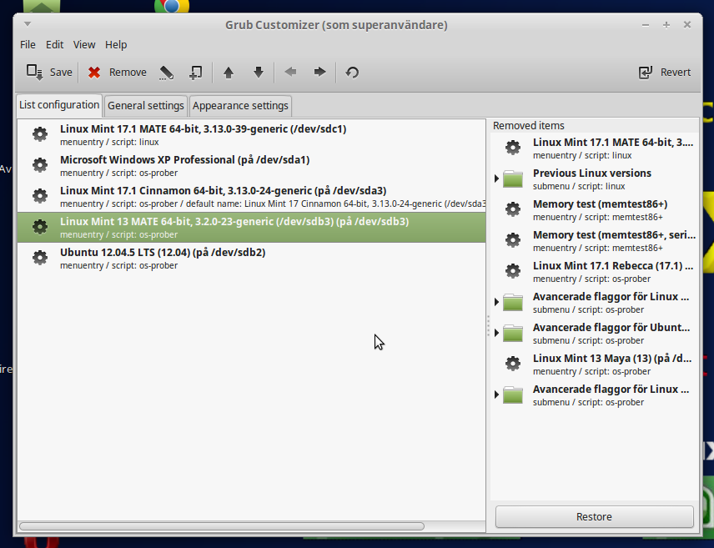Image resolution: width=714 pixels, height=548 pixels.
Task: Move selected entry down with arrow
Action: (x=259, y=72)
